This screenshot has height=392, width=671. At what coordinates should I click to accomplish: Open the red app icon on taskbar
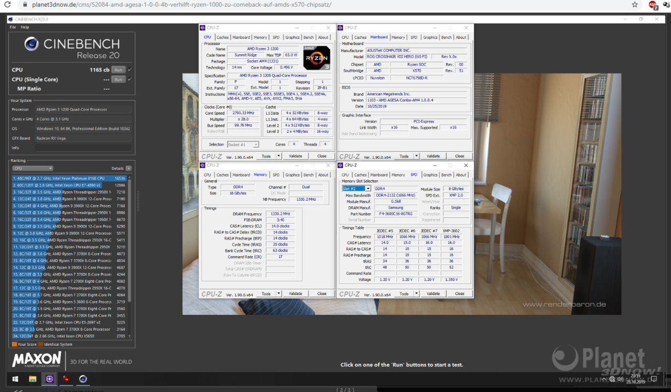[66, 378]
